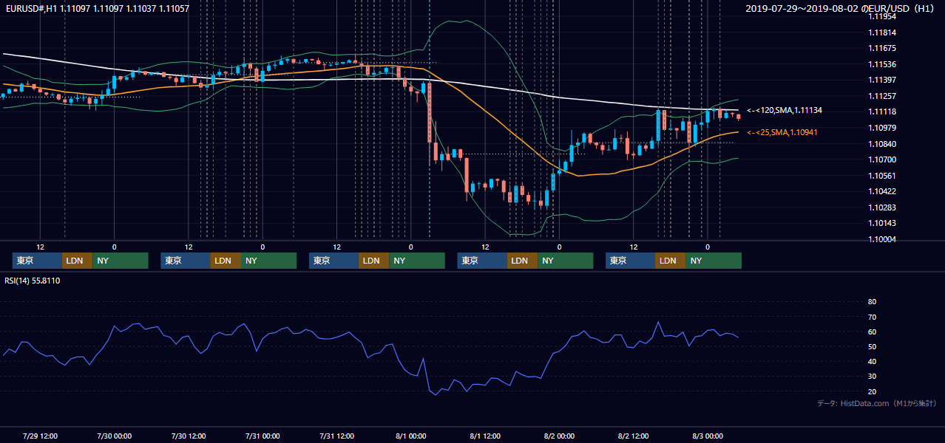Click price axis value 1.11397
The width and height of the screenshot is (945, 443).
(x=882, y=80)
